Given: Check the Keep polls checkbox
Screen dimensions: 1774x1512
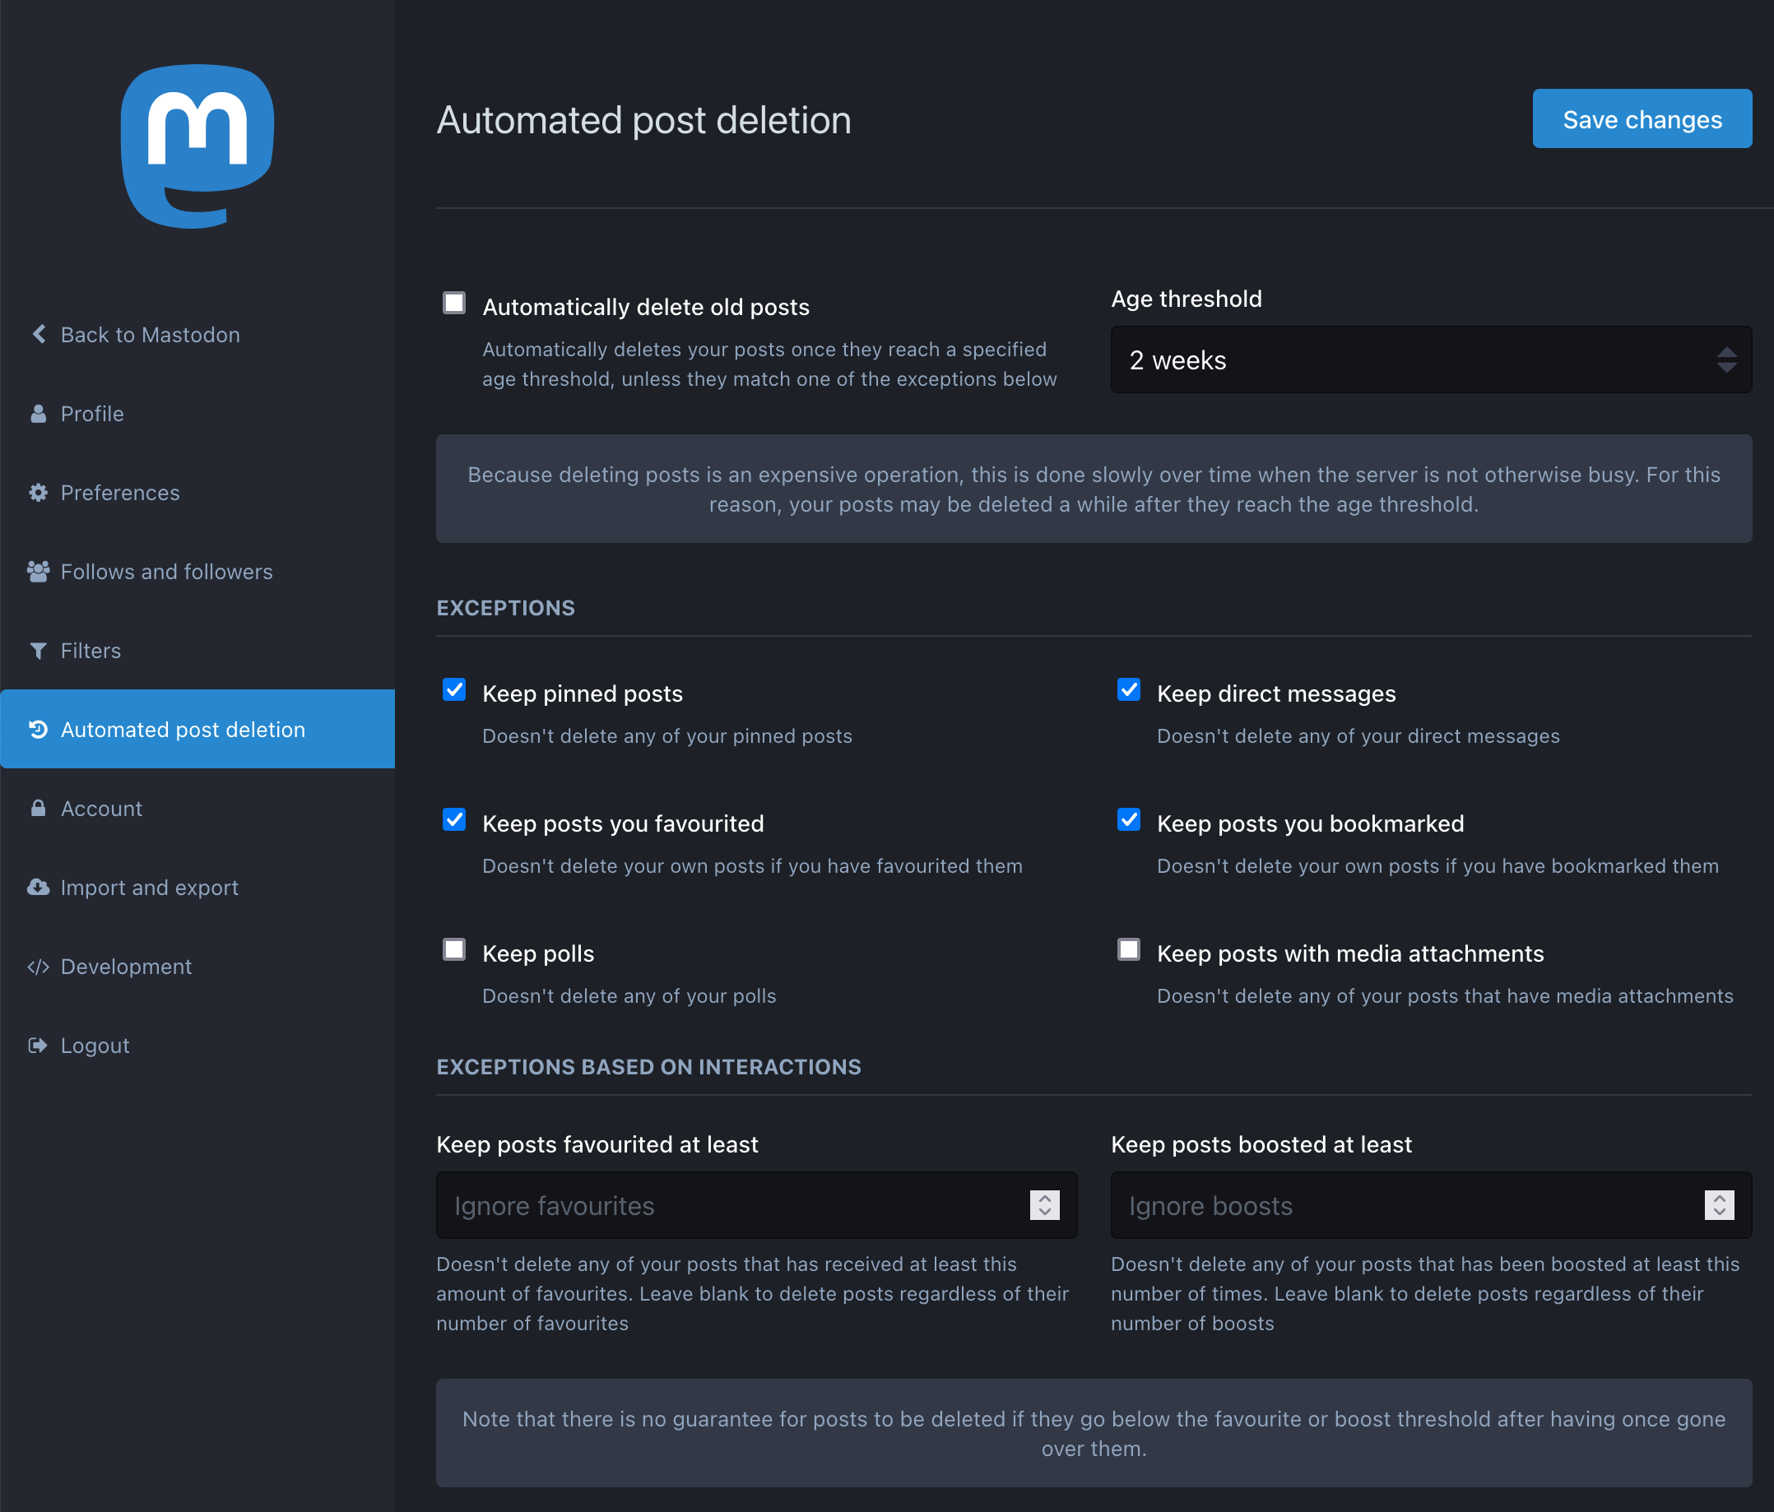Looking at the screenshot, I should pyautogui.click(x=453, y=949).
